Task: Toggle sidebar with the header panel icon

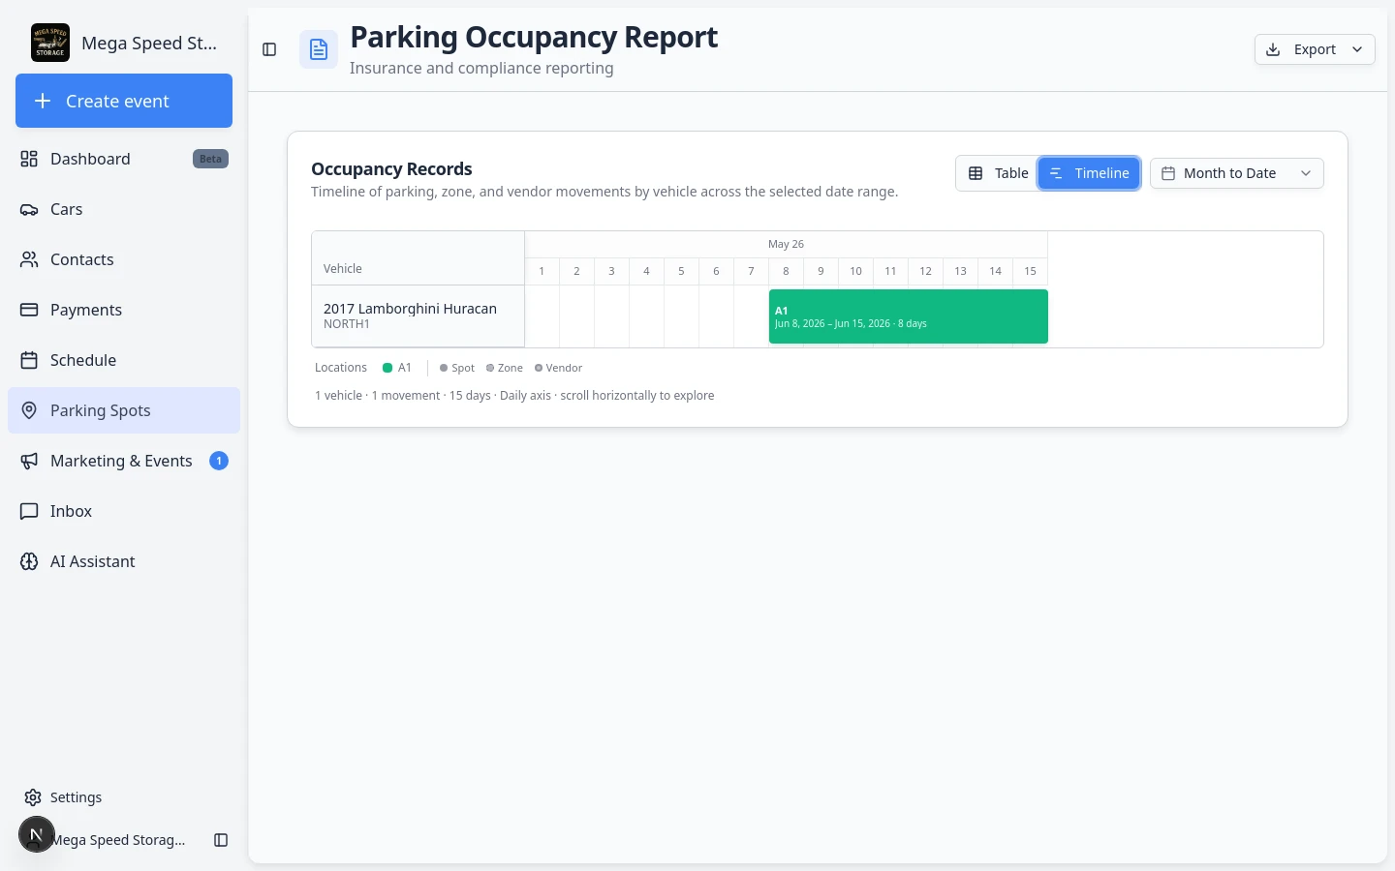Action: tap(269, 49)
